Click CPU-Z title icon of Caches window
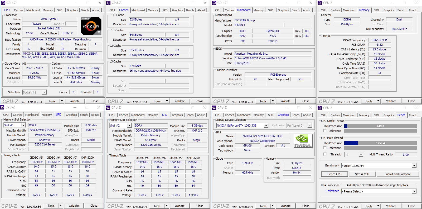 pos(108,3)
